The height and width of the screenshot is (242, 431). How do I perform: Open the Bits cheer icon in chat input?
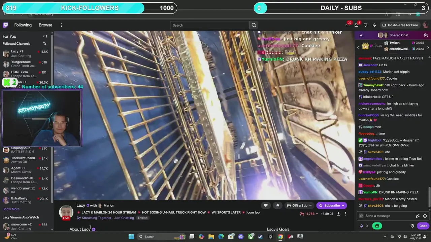418,216
